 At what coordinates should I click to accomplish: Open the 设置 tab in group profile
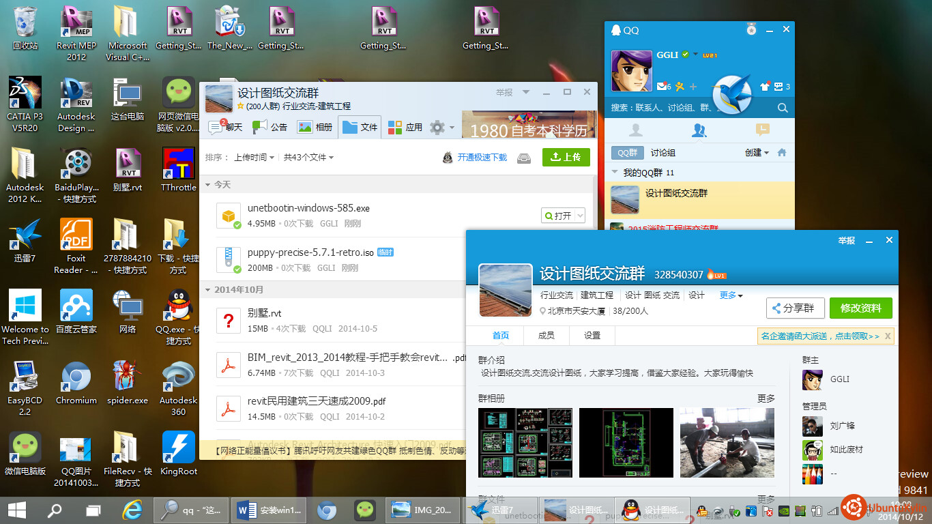[592, 336]
